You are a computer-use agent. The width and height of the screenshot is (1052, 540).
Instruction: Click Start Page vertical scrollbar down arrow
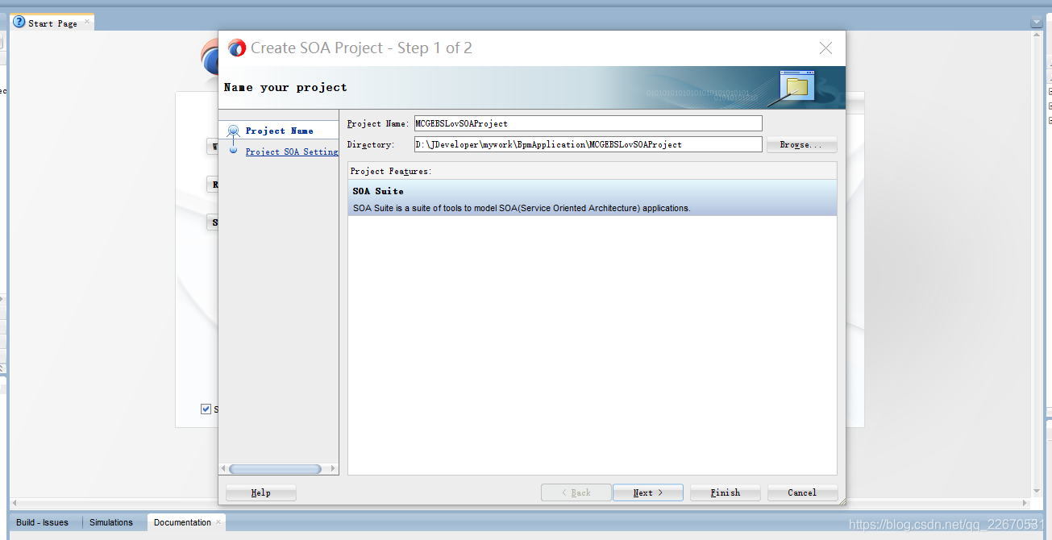(1037, 491)
